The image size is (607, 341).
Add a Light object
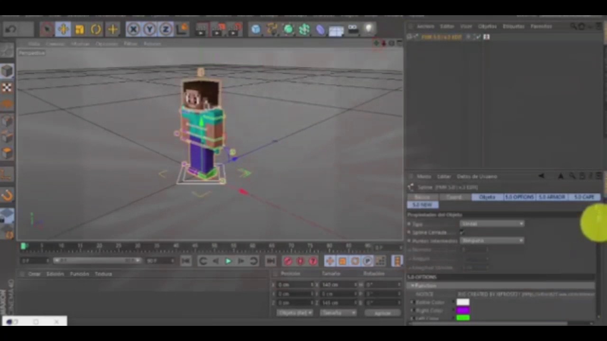click(x=369, y=29)
